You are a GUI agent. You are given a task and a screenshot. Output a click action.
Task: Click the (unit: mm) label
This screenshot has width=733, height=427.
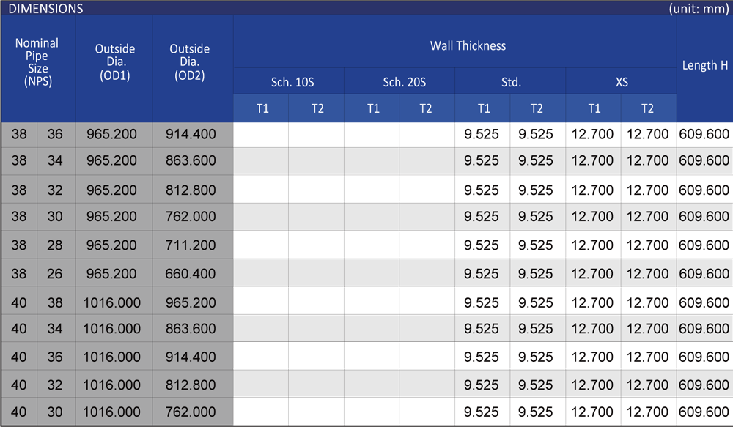click(698, 9)
